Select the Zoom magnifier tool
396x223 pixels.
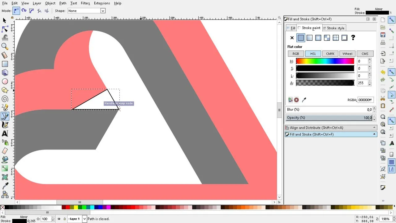click(x=5, y=46)
